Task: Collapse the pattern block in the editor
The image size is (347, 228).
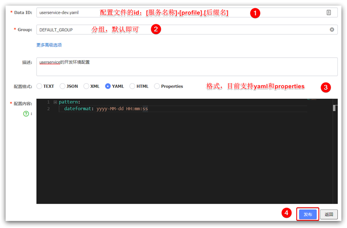Action: tap(55, 102)
